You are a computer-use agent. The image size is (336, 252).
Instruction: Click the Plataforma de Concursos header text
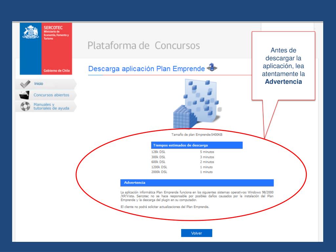click(x=144, y=45)
